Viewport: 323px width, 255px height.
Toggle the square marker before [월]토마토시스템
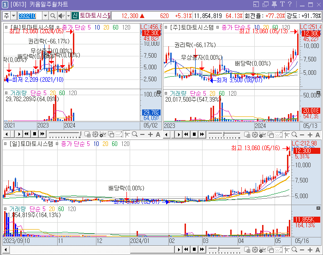6,27
